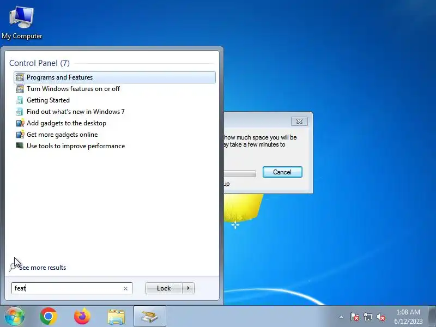Screen dimensions: 436x327
Task: Open the Action Center flag icon
Action: coord(355,317)
